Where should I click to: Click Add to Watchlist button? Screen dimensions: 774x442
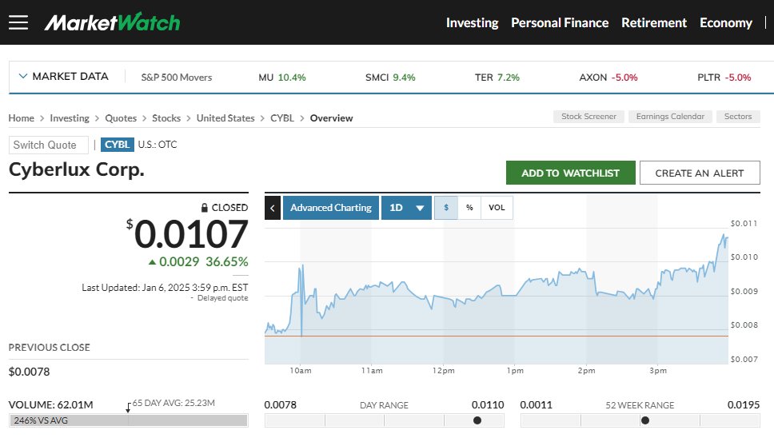pyautogui.click(x=571, y=173)
